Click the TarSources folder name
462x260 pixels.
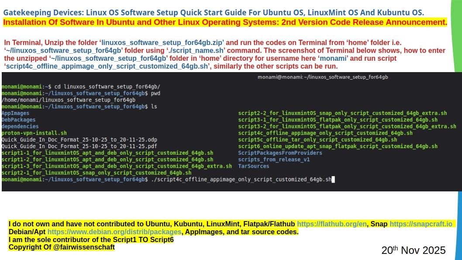(x=253, y=166)
